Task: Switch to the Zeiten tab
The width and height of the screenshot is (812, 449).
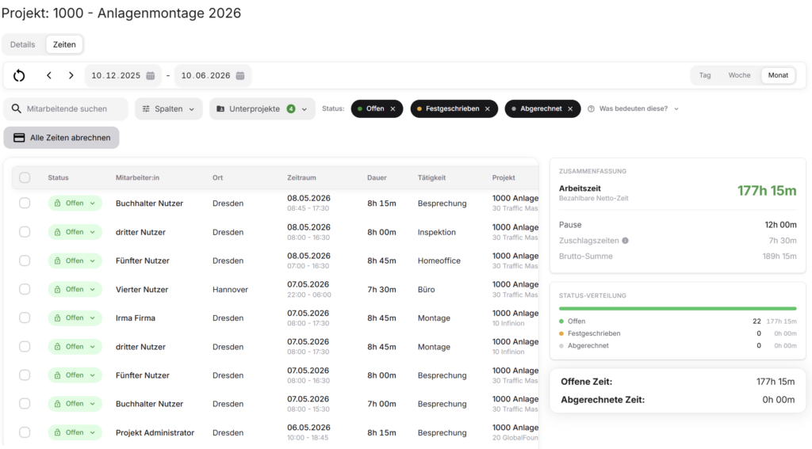Action: (x=64, y=44)
